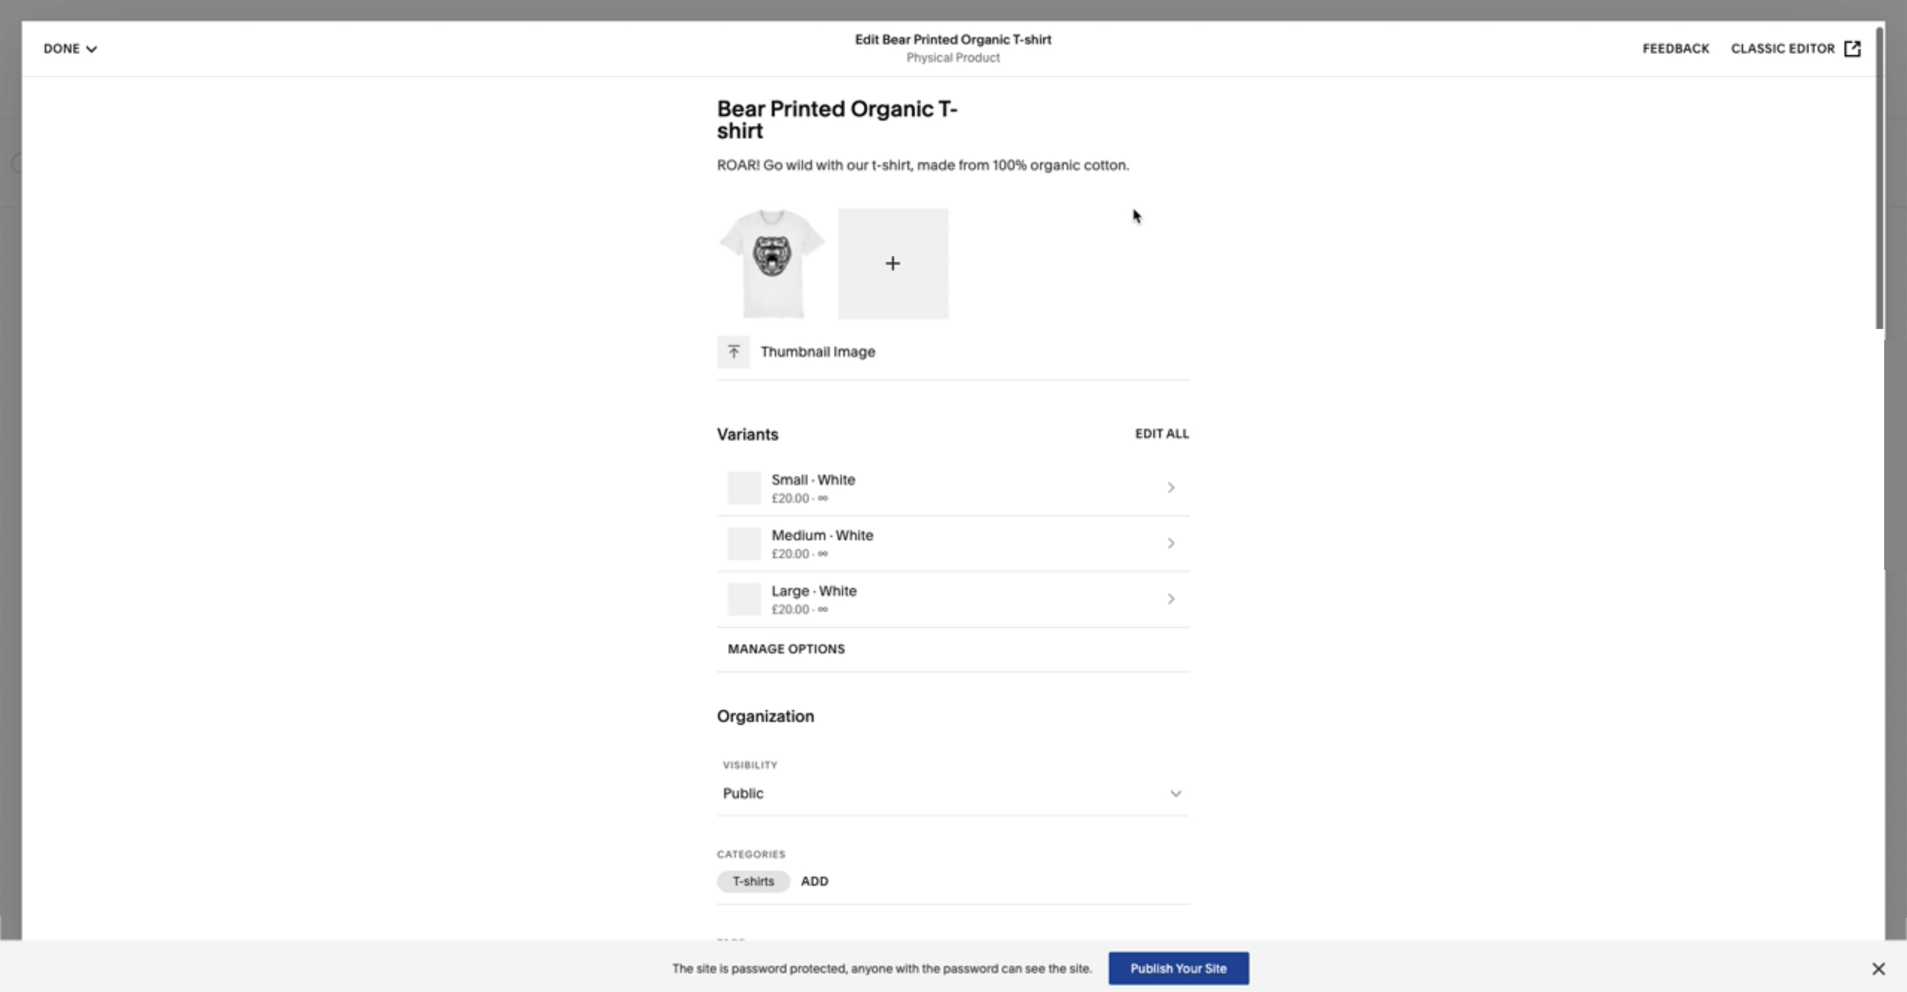Image resolution: width=1907 pixels, height=992 pixels.
Task: Dismiss the password protected banner
Action: click(x=1878, y=968)
